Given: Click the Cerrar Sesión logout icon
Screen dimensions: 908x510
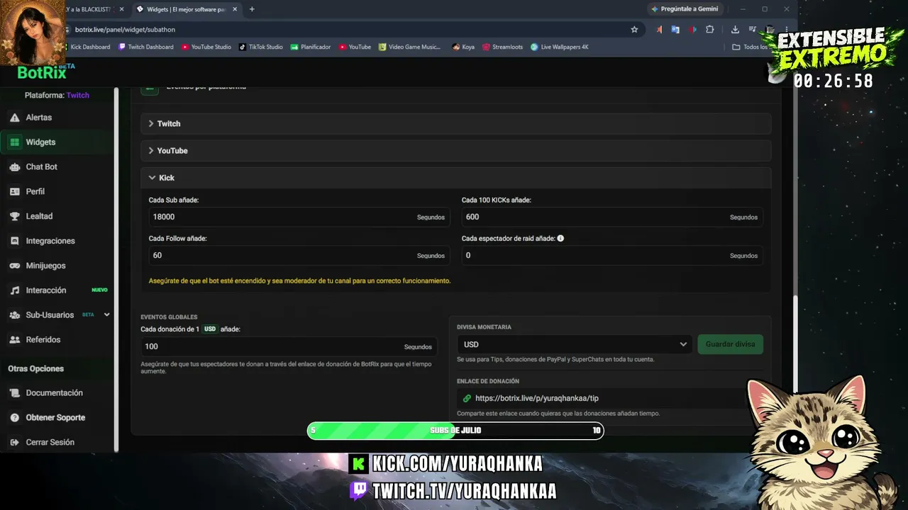Looking at the screenshot, I should [x=14, y=443].
